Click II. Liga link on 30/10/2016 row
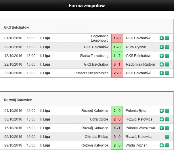The height and width of the screenshot is (150, 174). tap(45, 73)
